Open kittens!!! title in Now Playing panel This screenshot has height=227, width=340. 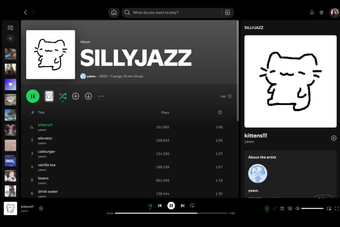pos(256,135)
